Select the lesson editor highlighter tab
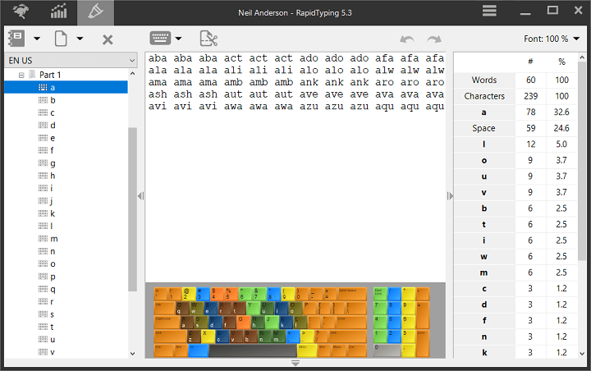 (95, 11)
